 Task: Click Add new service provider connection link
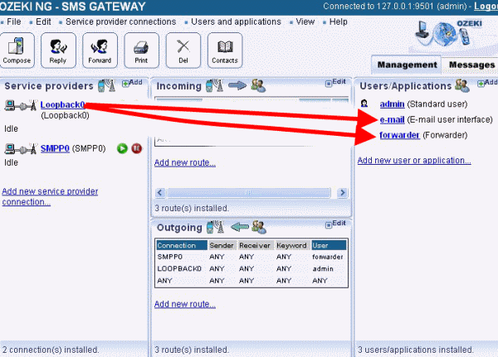click(x=50, y=196)
